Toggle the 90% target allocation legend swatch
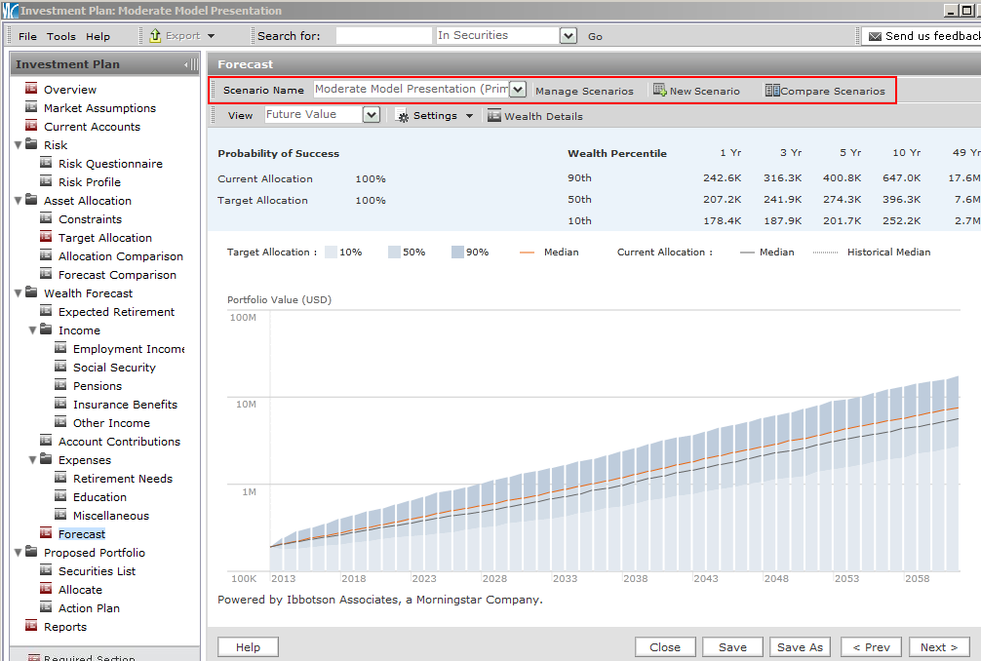Image resolution: width=981 pixels, height=661 pixels. 457,253
